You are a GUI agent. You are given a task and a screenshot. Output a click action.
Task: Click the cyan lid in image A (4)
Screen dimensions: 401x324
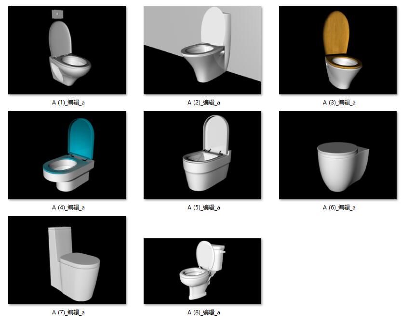[x=81, y=139]
